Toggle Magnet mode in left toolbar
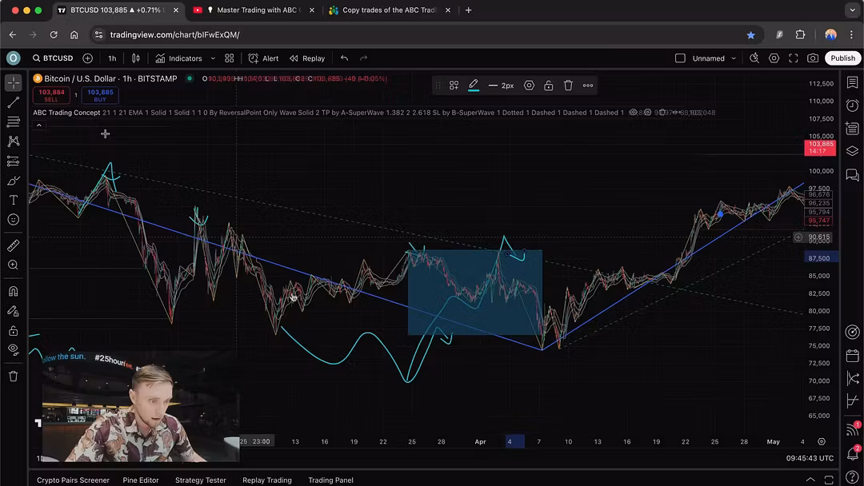The height and width of the screenshot is (486, 864). tap(14, 291)
